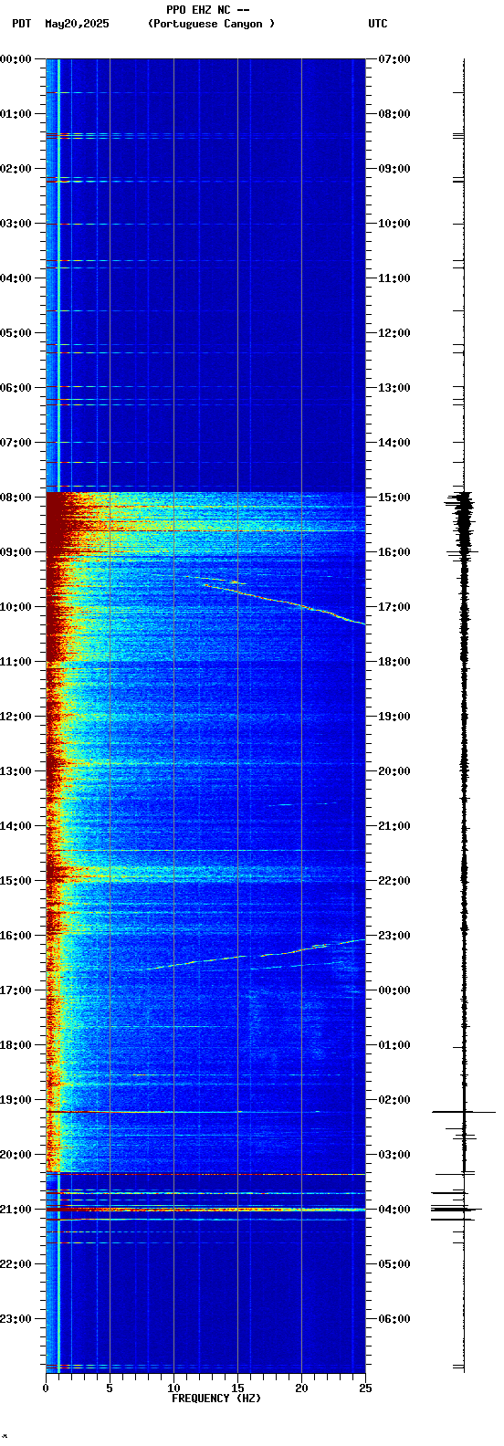Viewport: 504px width, 1446px height.
Task: Click the PDT '12:00' time label
Action: click(16, 717)
